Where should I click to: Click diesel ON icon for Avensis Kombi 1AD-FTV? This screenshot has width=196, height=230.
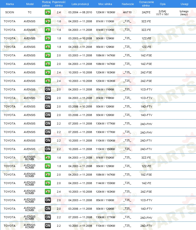coord(48,209)
